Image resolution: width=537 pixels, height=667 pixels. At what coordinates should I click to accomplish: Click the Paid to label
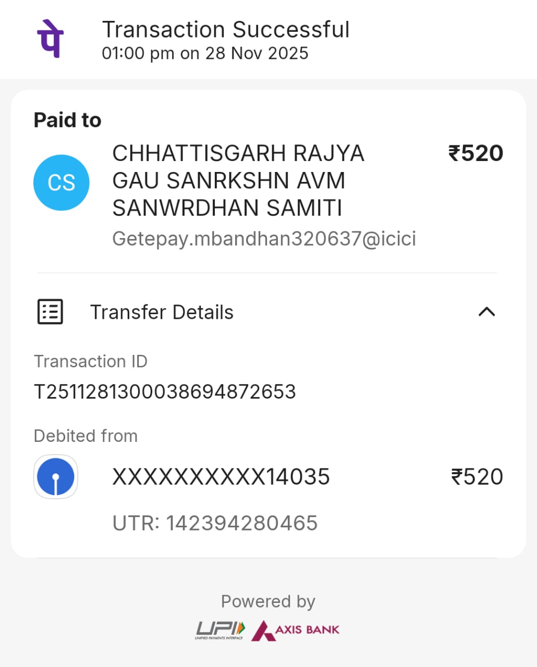click(67, 120)
